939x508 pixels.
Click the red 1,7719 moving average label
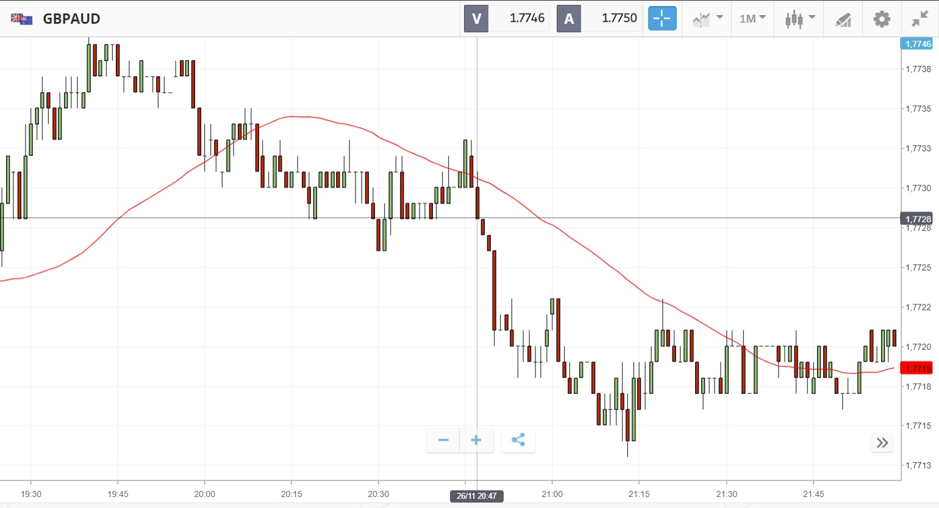click(917, 368)
